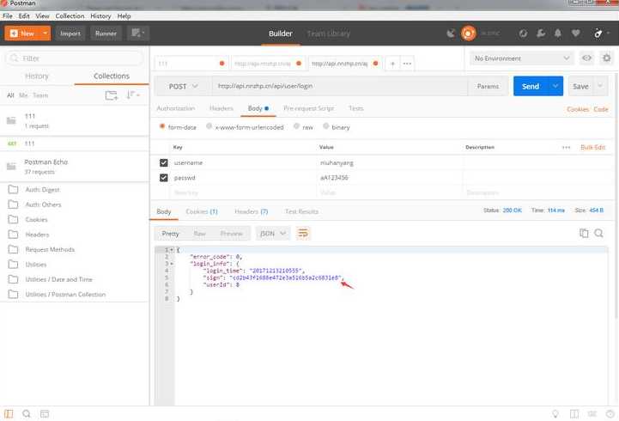Uncheck the passwd parameter checkbox
This screenshot has height=421, width=619.
[163, 178]
